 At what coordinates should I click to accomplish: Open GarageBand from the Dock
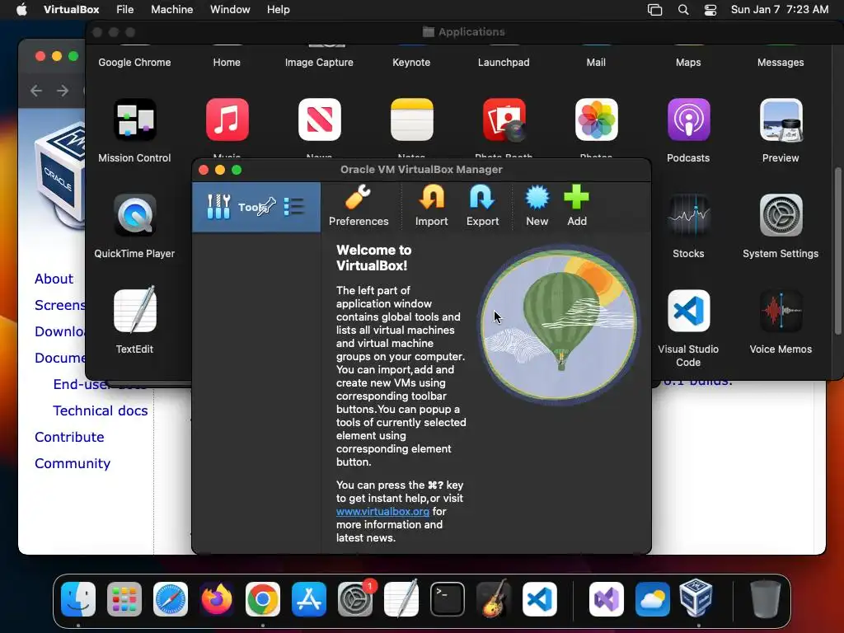pos(494,598)
